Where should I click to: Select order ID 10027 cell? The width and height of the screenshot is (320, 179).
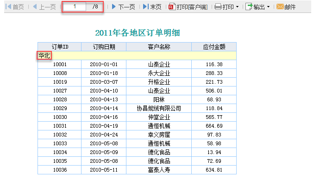(x=60, y=91)
